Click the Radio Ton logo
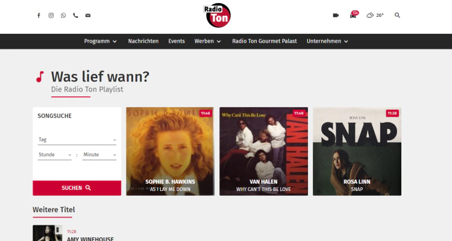 click(218, 15)
